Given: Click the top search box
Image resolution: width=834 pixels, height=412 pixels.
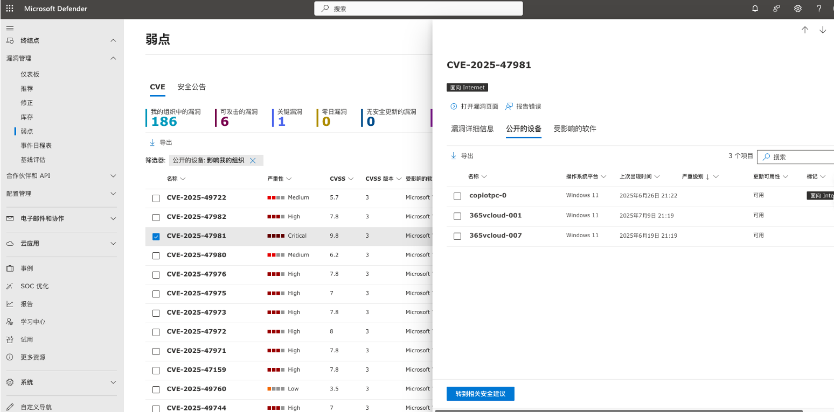Looking at the screenshot, I should (x=419, y=9).
